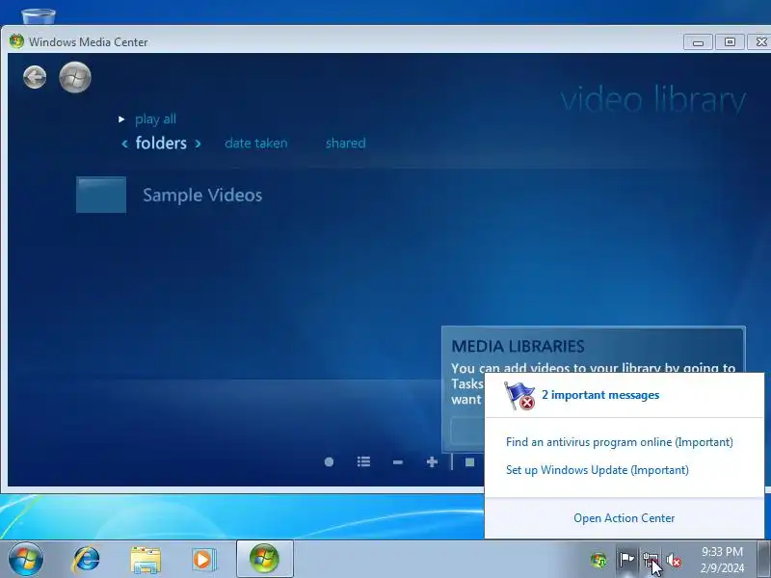Start playback with the play all link
This screenshot has width=771, height=578.
coord(155,118)
